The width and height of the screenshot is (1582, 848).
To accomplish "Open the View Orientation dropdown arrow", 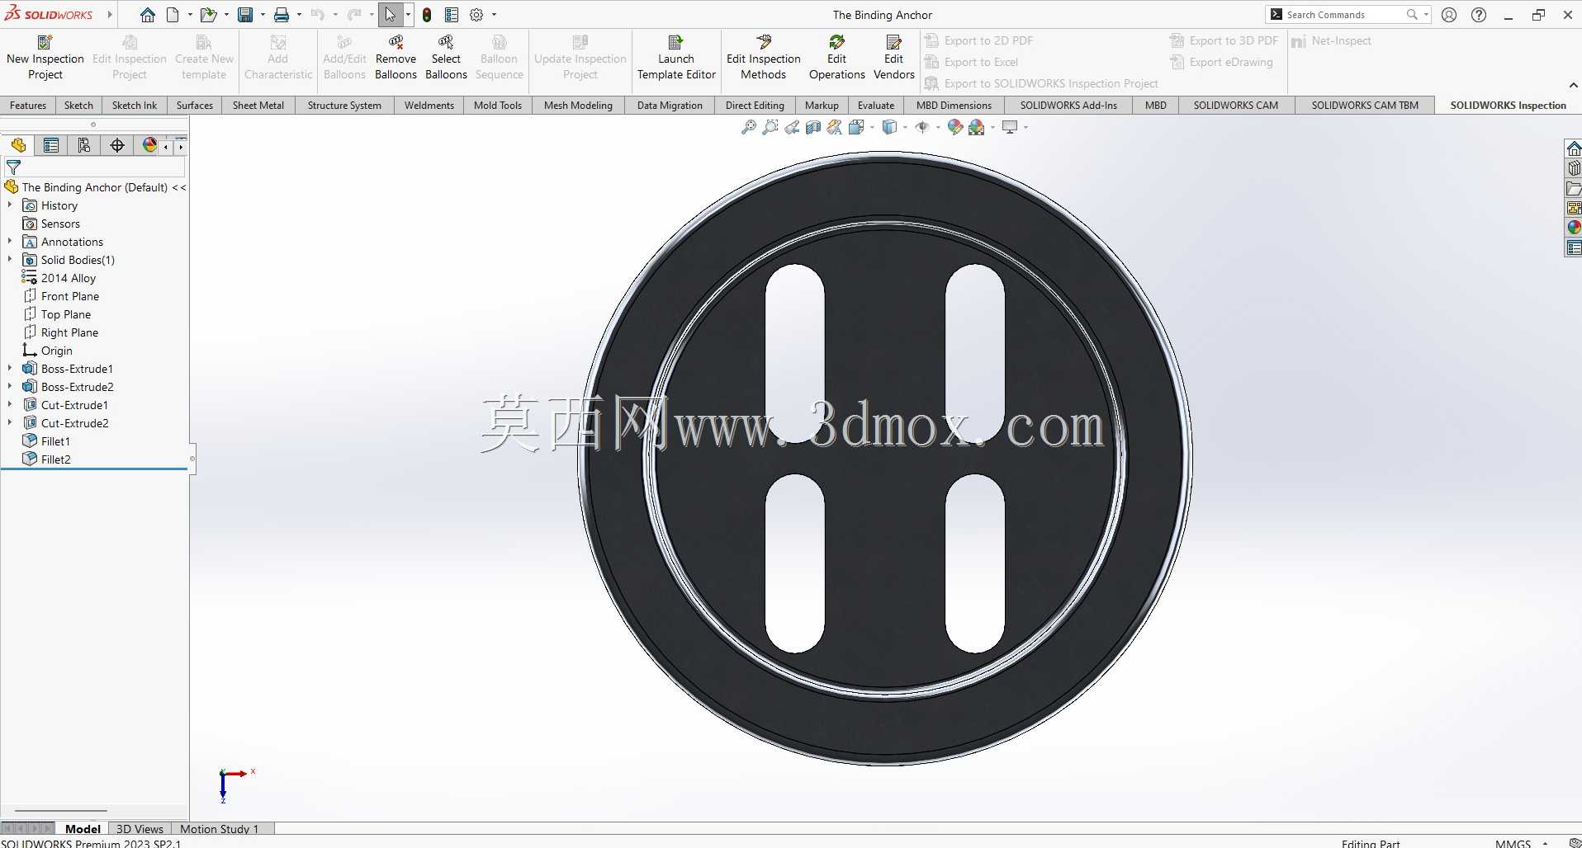I will click(x=872, y=127).
